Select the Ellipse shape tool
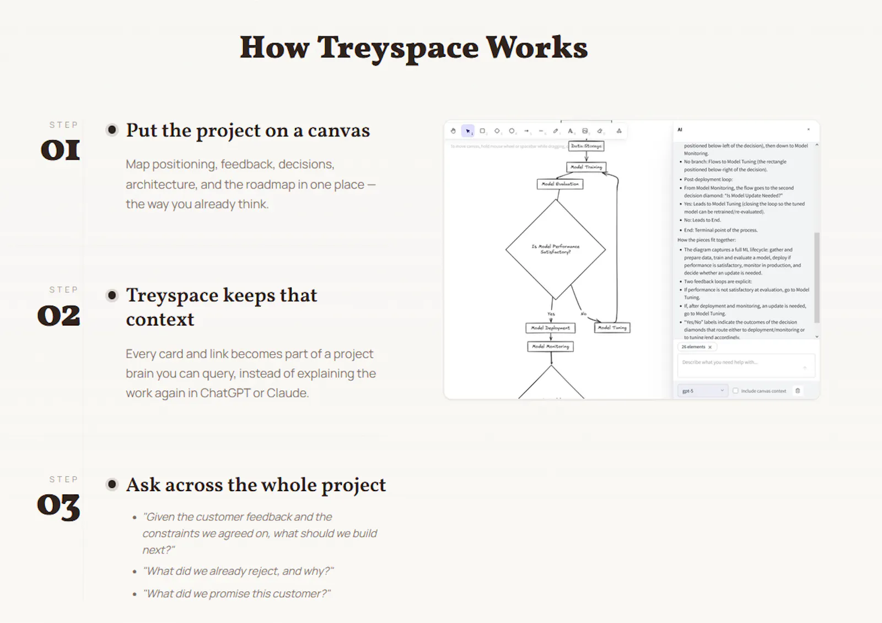The height and width of the screenshot is (623, 882). pyautogui.click(x=512, y=131)
